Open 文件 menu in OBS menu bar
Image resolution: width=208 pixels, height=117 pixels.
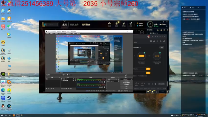[x=47, y=34]
